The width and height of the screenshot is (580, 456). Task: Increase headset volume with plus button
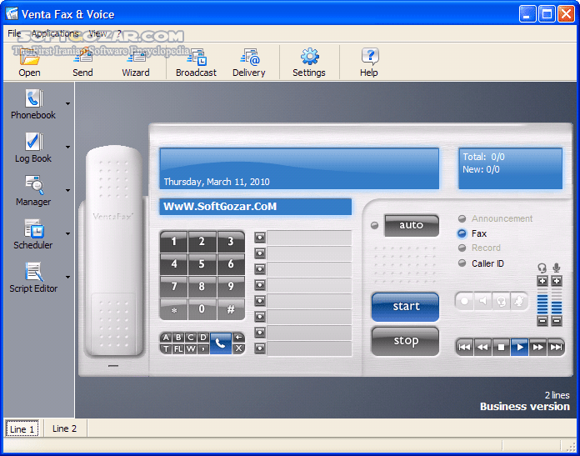click(542, 281)
